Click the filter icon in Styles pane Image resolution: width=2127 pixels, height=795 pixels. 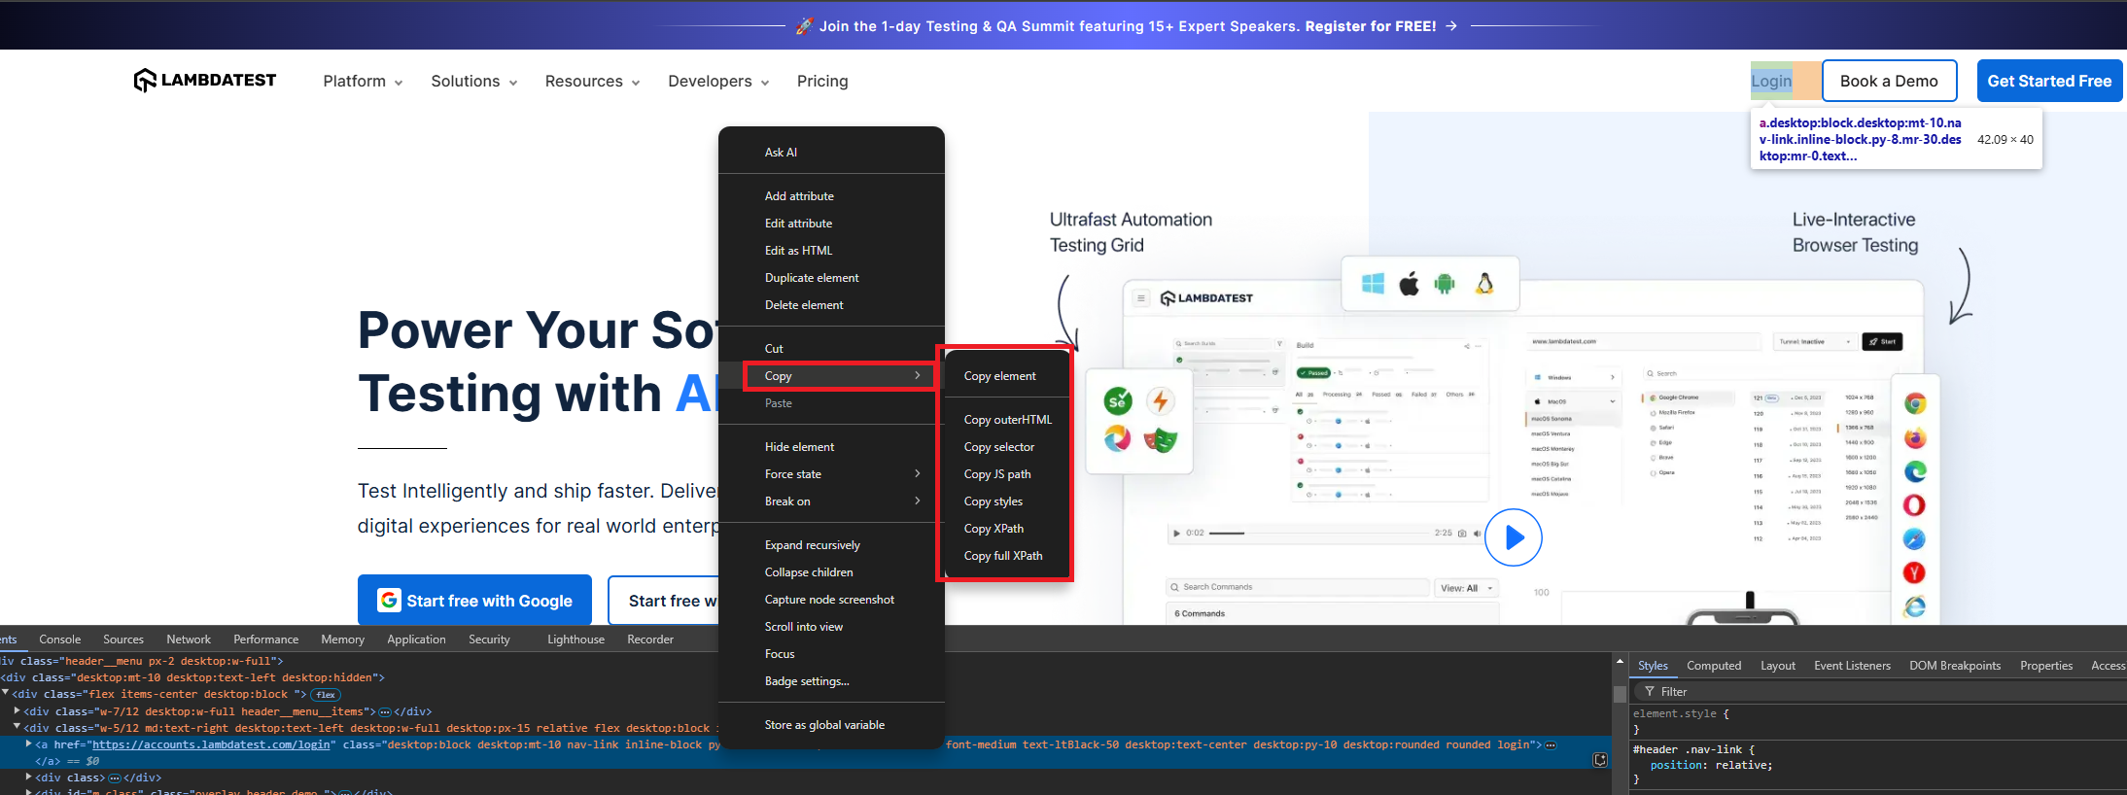[x=1650, y=692]
